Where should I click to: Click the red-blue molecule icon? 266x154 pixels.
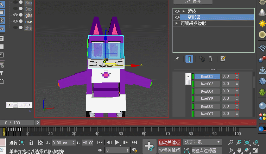[x=262, y=59]
